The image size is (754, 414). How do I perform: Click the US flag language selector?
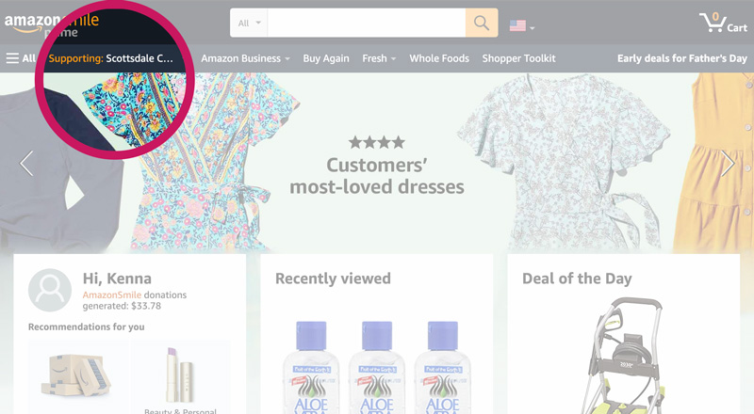tap(522, 26)
